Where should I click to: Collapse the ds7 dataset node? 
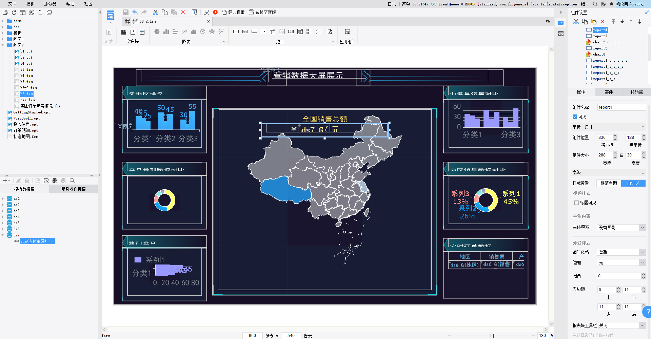pyautogui.click(x=3, y=235)
